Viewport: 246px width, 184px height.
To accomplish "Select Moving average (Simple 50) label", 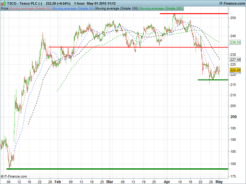I will tap(73, 8).
